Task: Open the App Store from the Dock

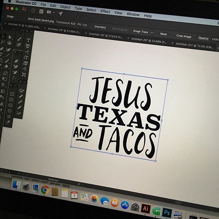Action: pos(125,205)
